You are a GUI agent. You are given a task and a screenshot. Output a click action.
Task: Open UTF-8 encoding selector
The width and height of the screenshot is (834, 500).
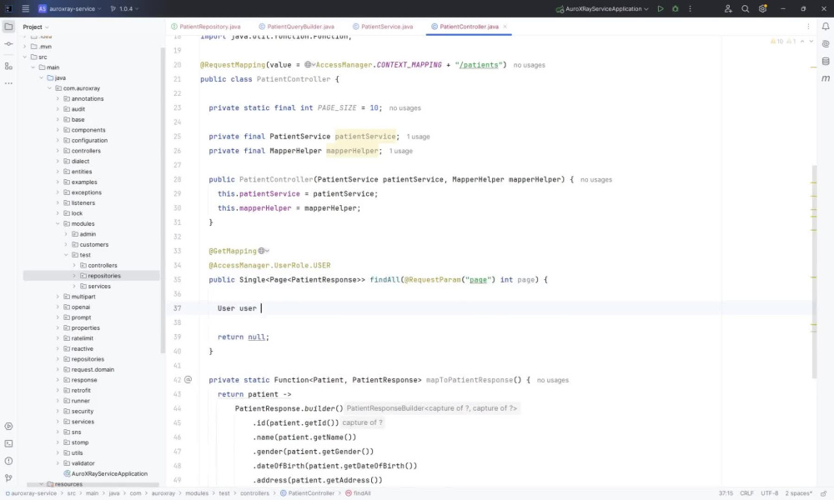click(769, 493)
